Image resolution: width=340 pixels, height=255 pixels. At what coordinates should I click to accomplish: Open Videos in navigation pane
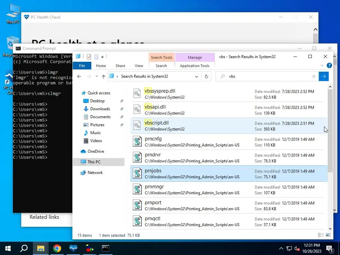point(96,141)
